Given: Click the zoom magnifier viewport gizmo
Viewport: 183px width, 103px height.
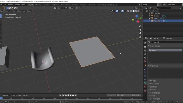Looking at the screenshot, I should pyautogui.click(x=140, y=26).
